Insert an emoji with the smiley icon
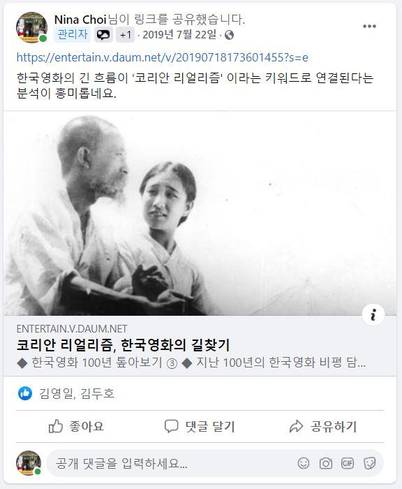Image resolution: width=402 pixels, height=489 pixels. [303, 463]
